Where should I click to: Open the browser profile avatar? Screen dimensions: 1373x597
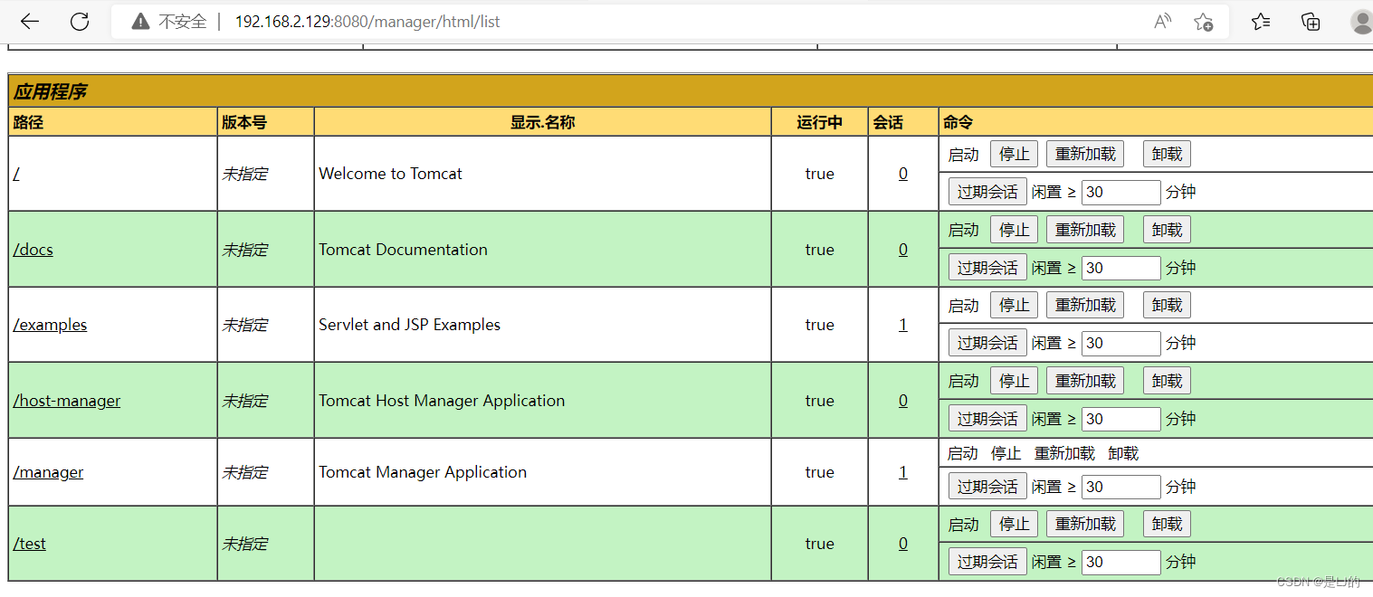point(1361,22)
